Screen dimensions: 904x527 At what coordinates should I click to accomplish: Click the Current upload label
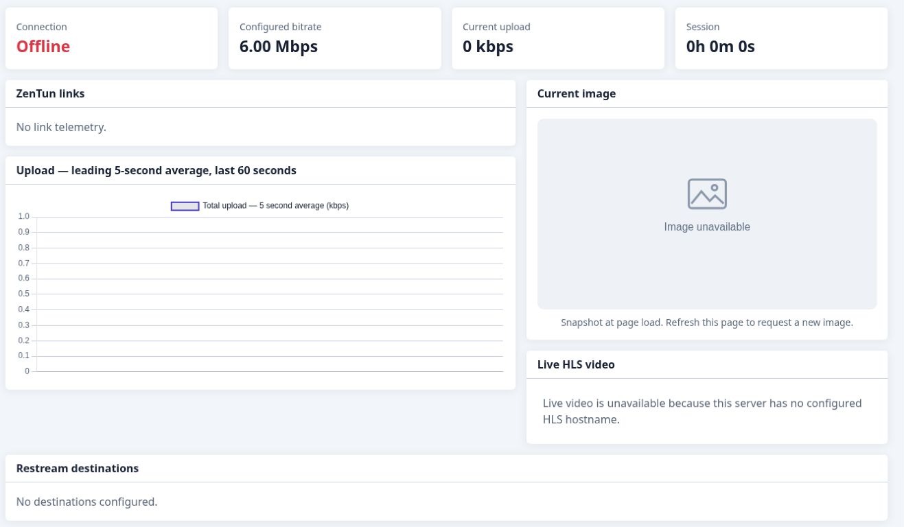click(x=496, y=27)
